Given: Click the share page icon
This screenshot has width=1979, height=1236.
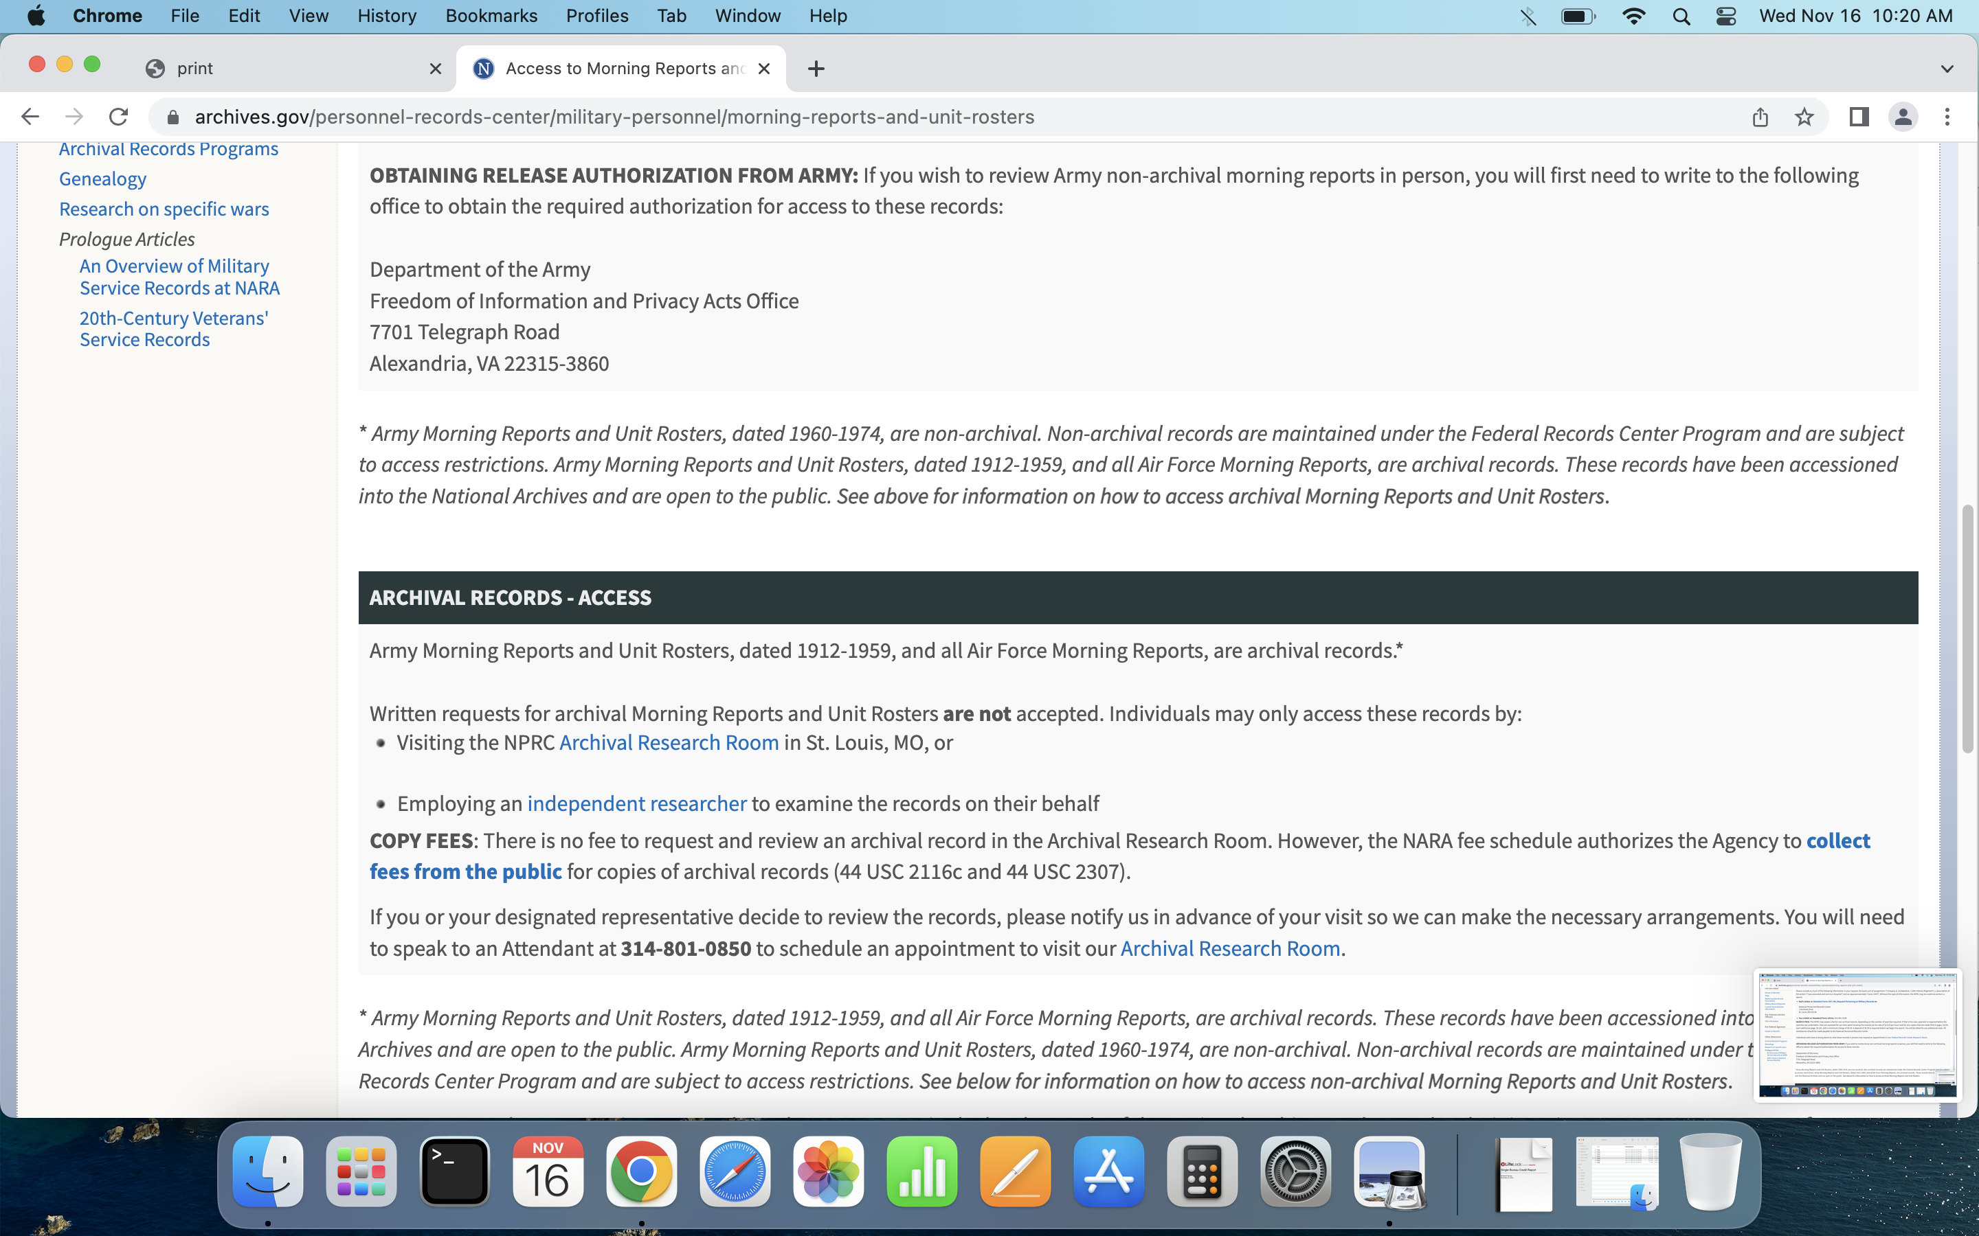Looking at the screenshot, I should click(x=1760, y=117).
